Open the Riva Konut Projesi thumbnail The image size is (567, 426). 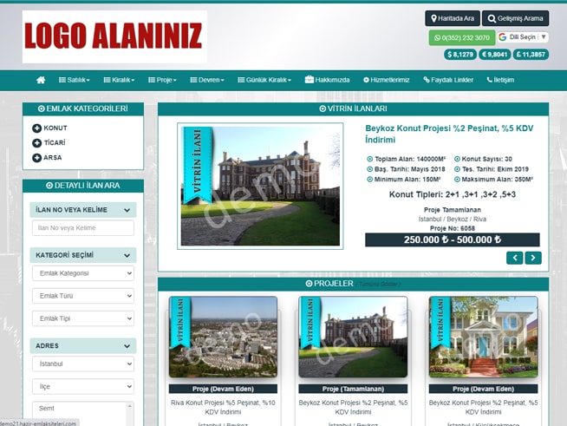pyautogui.click(x=223, y=338)
